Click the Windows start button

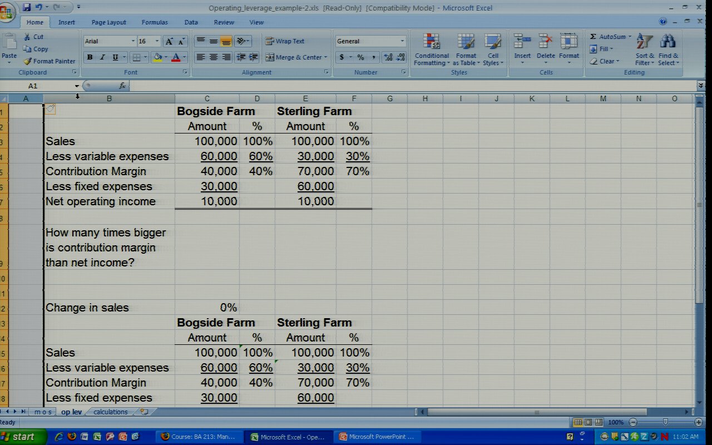pyautogui.click(x=18, y=437)
